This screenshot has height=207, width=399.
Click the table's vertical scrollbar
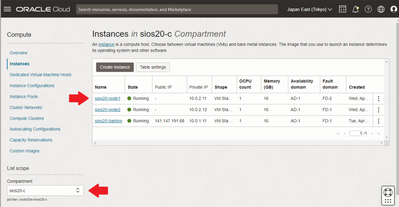tap(387, 100)
